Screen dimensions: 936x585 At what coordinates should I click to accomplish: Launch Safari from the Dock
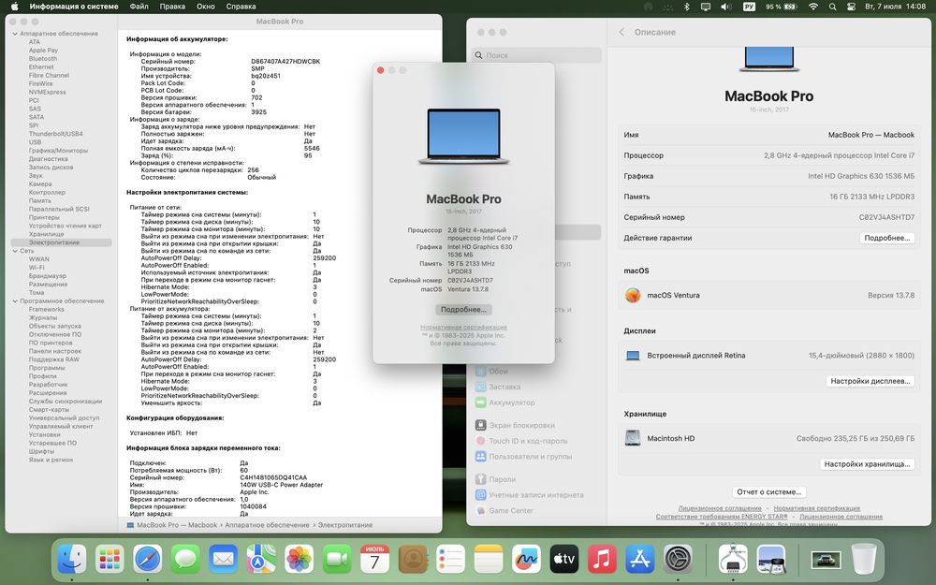point(148,559)
